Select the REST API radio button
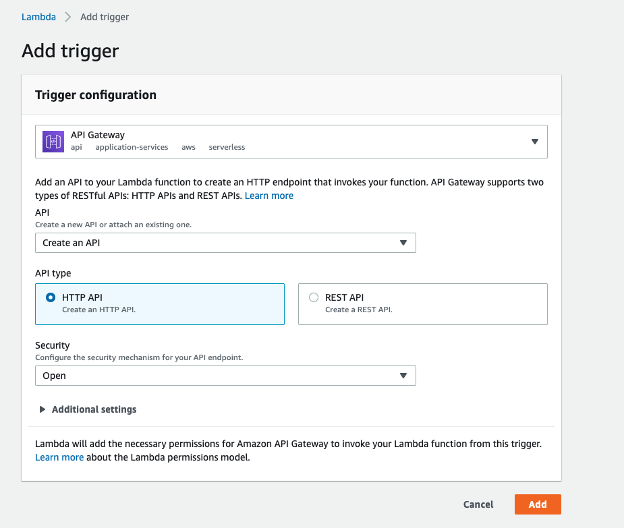 point(314,297)
